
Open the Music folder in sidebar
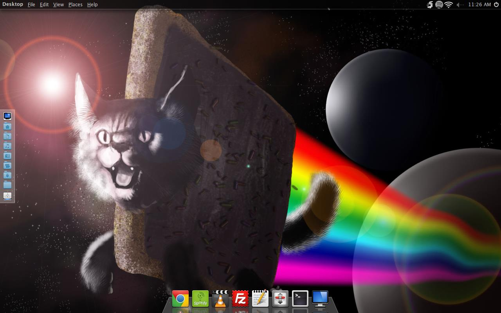click(7, 146)
